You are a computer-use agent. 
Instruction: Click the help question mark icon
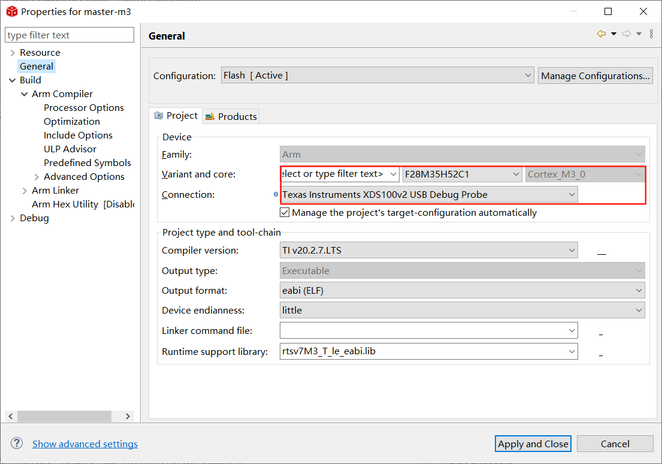point(17,444)
